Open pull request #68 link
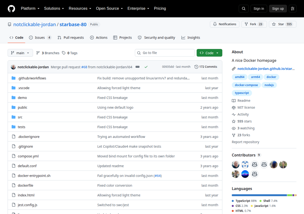304x214 pixels. [84, 67]
